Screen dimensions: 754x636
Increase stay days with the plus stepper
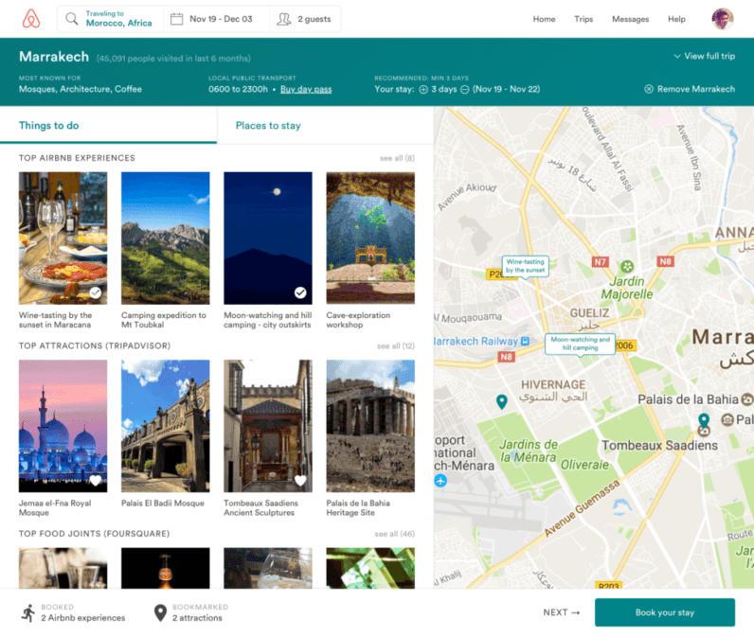click(x=422, y=89)
